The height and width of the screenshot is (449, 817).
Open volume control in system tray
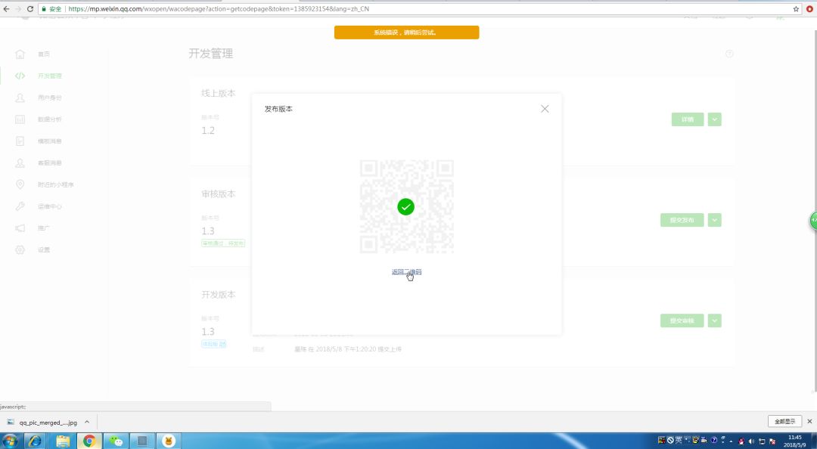pos(751,441)
